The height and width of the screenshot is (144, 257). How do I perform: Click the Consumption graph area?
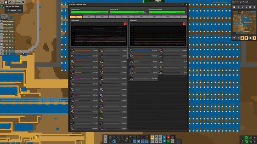pos(99,36)
